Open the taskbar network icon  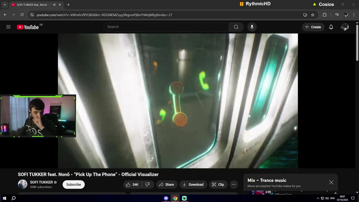[x=323, y=198]
